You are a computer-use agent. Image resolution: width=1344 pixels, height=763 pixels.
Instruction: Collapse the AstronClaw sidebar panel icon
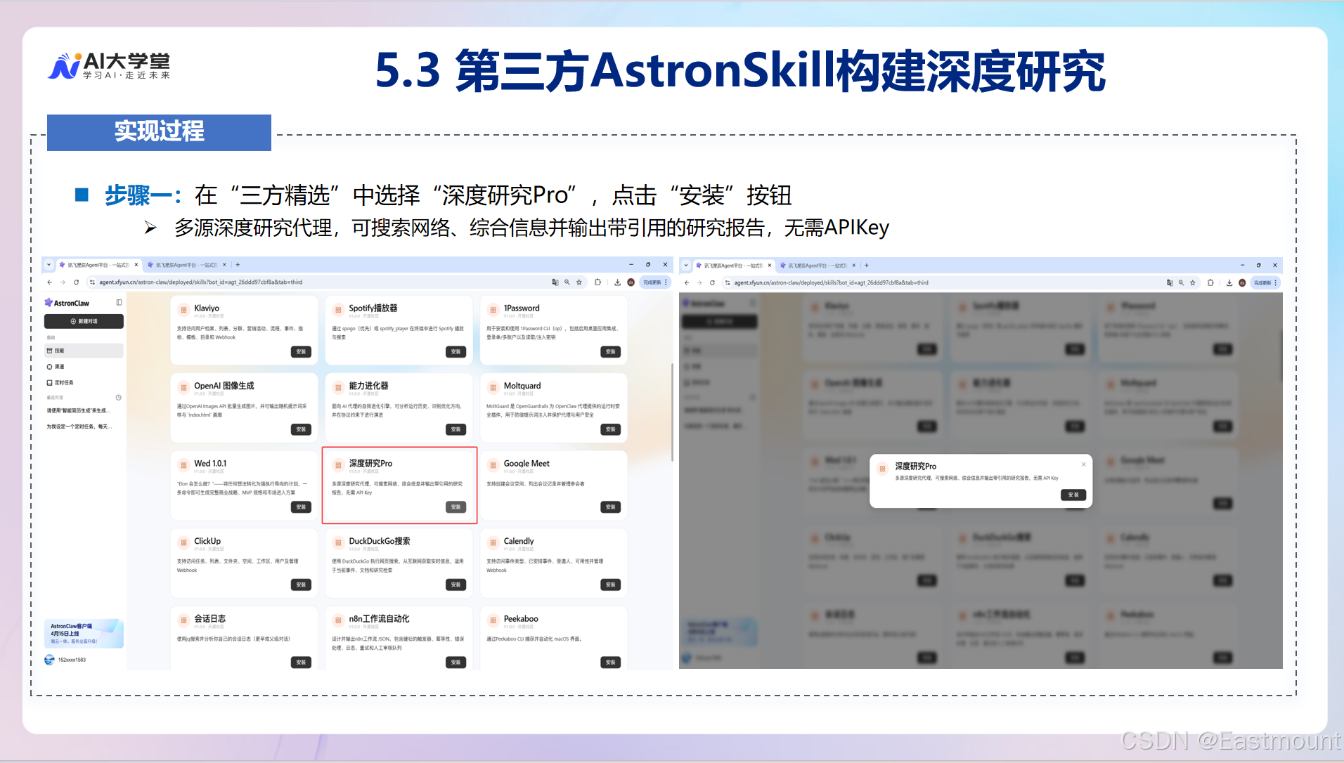coord(119,303)
